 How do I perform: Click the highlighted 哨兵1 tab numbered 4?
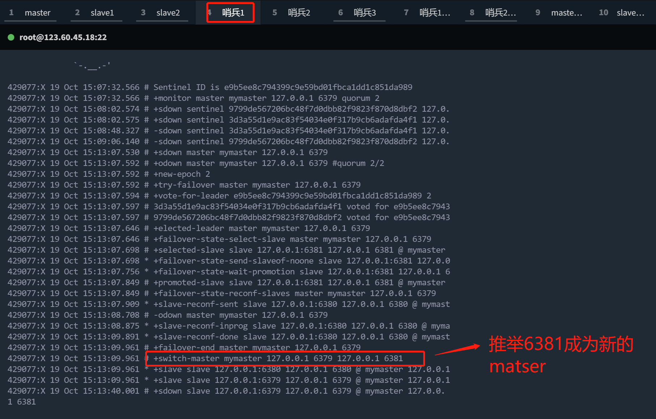point(230,13)
